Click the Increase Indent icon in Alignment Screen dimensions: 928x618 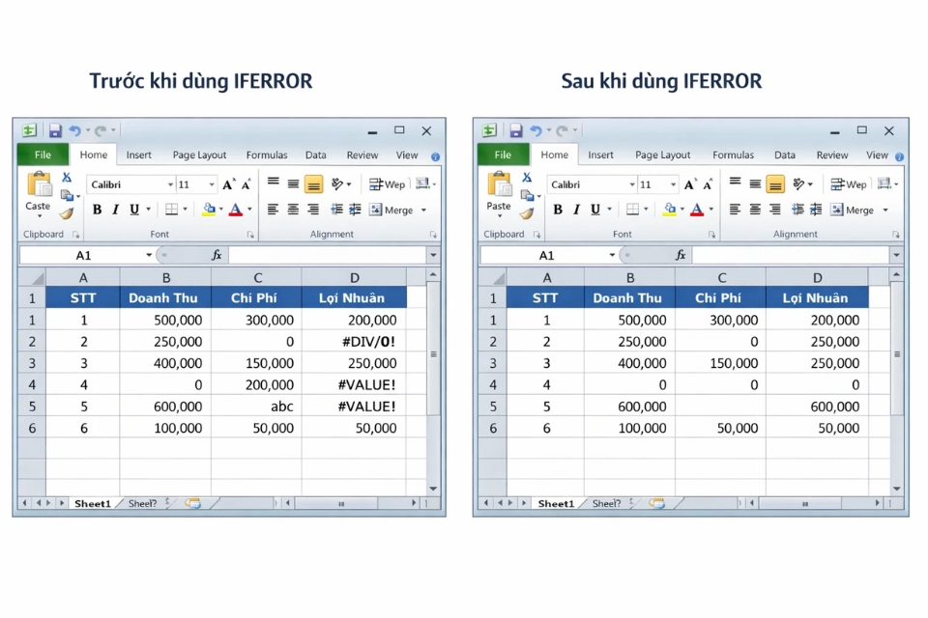(x=353, y=209)
